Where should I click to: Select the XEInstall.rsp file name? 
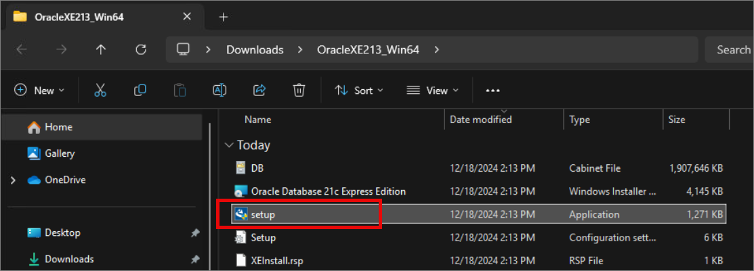pyautogui.click(x=277, y=260)
